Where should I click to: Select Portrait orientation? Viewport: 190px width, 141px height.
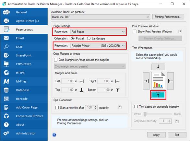point(73,38)
